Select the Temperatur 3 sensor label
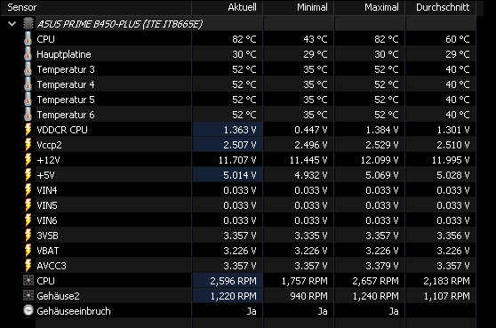The image size is (496, 328). pos(66,69)
